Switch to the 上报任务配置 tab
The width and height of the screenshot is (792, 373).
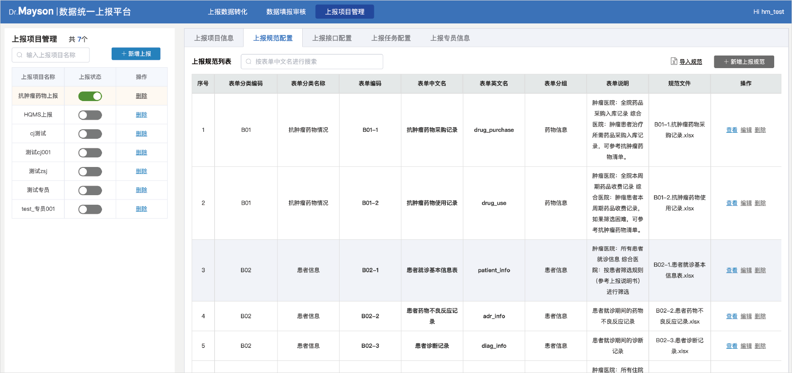[391, 38]
